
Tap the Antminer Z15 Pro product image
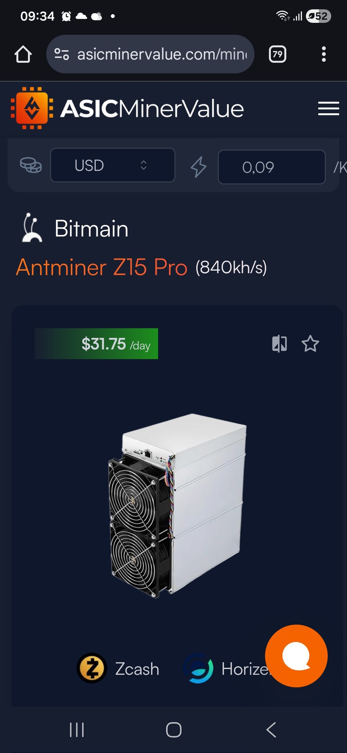coord(177,506)
